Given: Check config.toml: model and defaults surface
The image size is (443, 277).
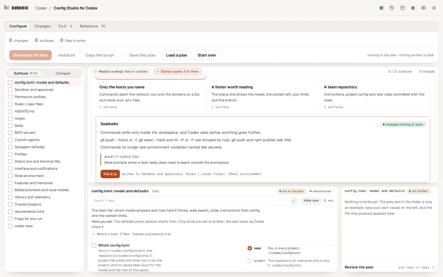Looking at the screenshot, I should 10,83.
